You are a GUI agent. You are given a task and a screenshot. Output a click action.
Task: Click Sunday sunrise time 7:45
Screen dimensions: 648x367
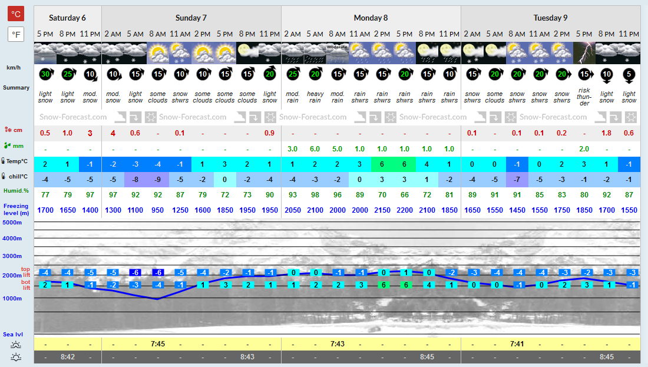click(158, 344)
